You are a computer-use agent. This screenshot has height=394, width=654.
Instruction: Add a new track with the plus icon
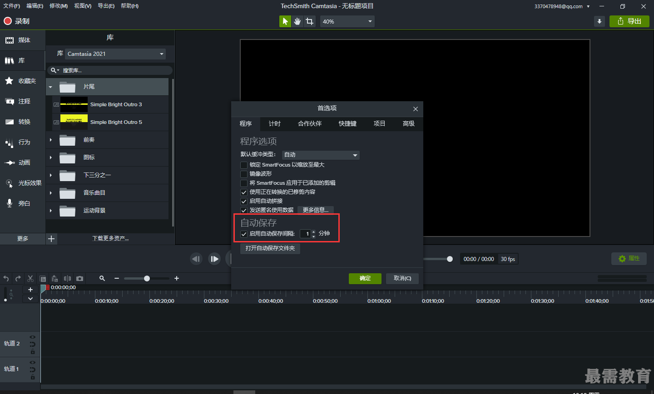click(30, 290)
